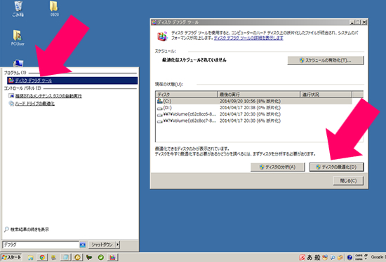Click the Disk Defragmenter title bar icon

154,22
